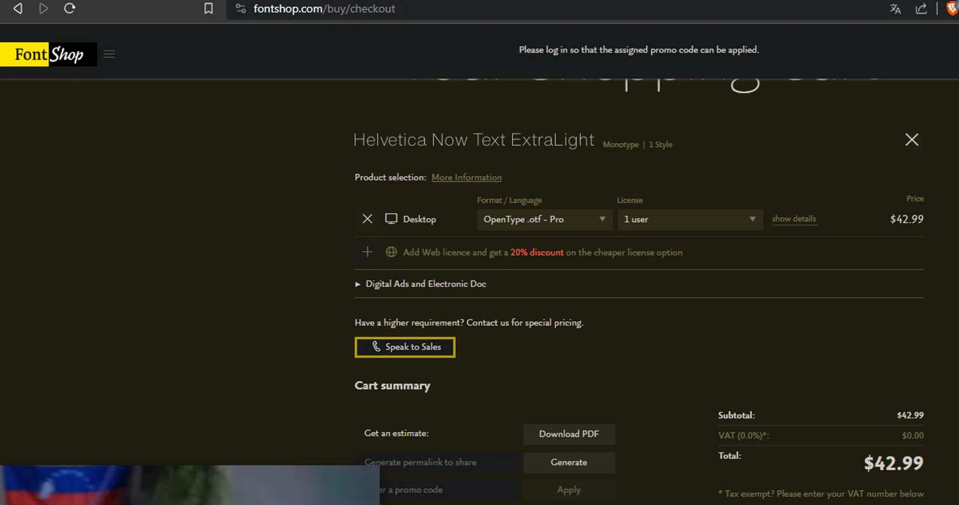Click the FontShop logo
This screenshot has height=505, width=959.
tap(49, 54)
